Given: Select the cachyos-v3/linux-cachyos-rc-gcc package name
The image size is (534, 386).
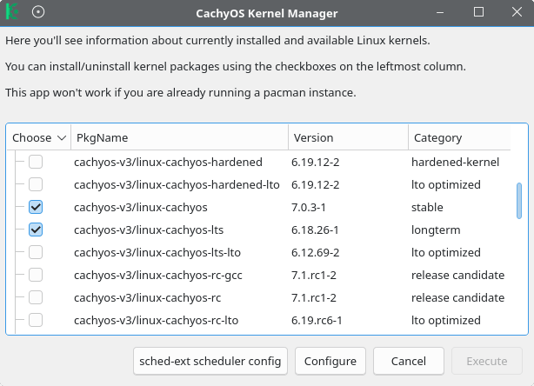Looking at the screenshot, I should coord(158,275).
